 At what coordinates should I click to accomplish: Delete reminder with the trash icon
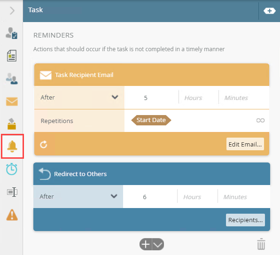coord(261,244)
